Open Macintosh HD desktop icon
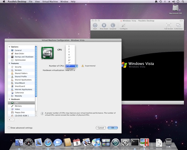 pyautogui.click(x=175, y=10)
